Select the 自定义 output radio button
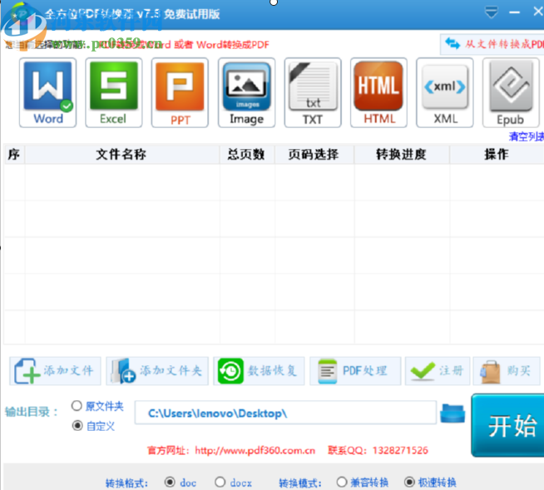 (77, 425)
